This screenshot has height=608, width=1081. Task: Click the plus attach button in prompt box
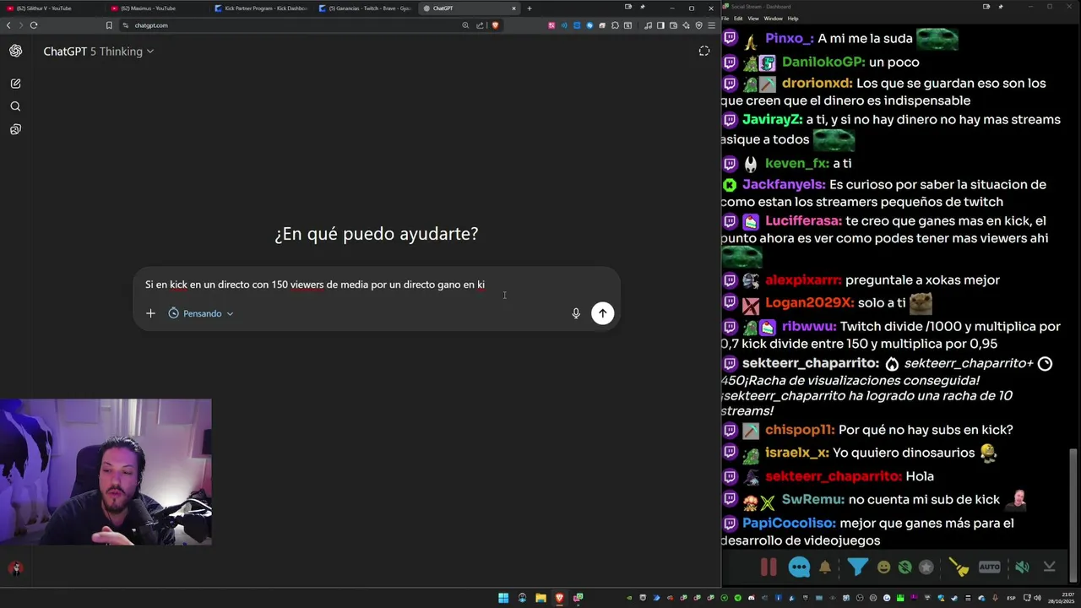coord(150,313)
